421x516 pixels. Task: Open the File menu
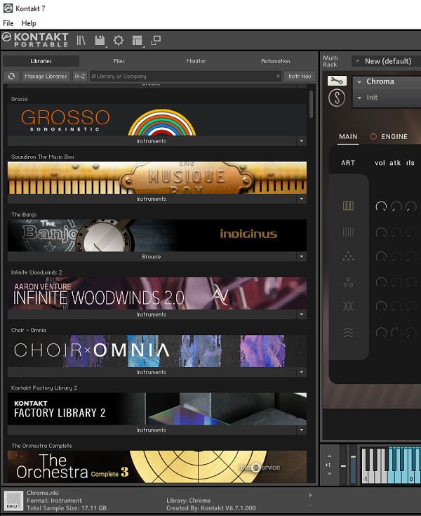[x=8, y=23]
